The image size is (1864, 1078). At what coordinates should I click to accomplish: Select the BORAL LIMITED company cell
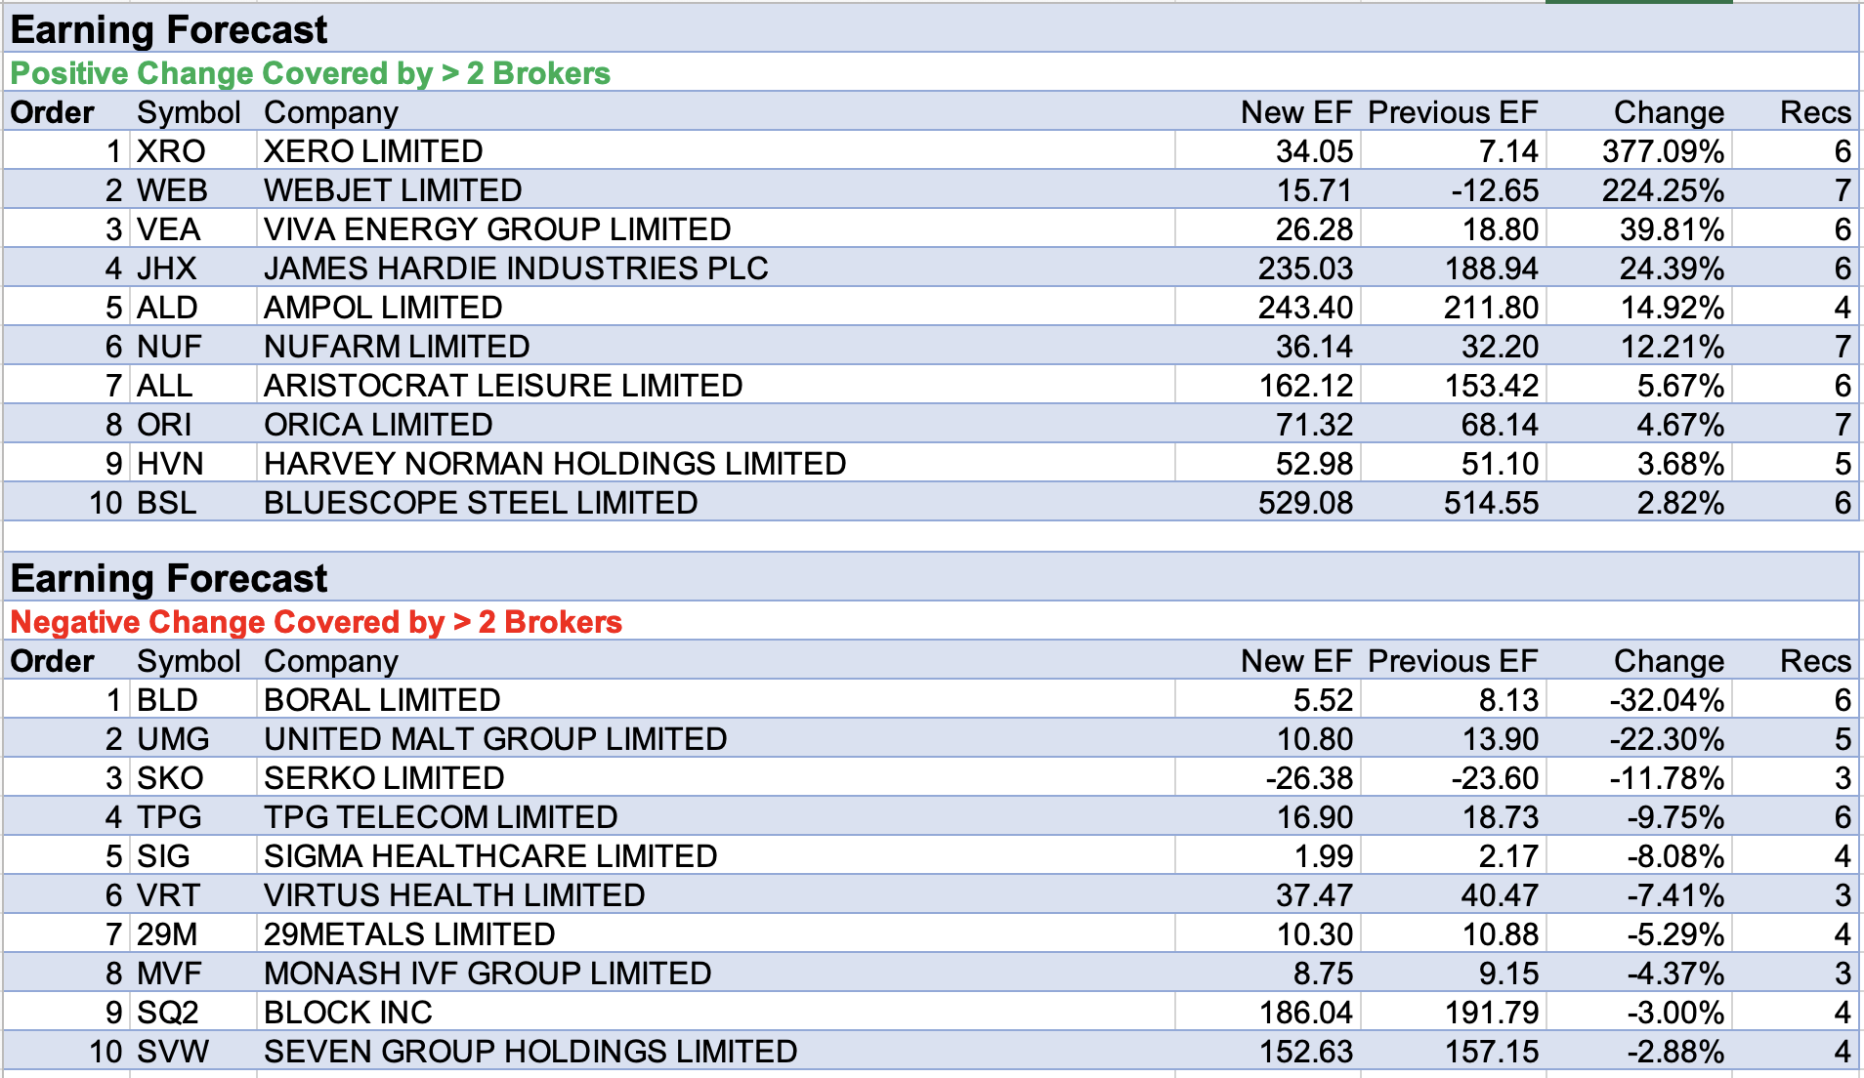[x=382, y=700]
